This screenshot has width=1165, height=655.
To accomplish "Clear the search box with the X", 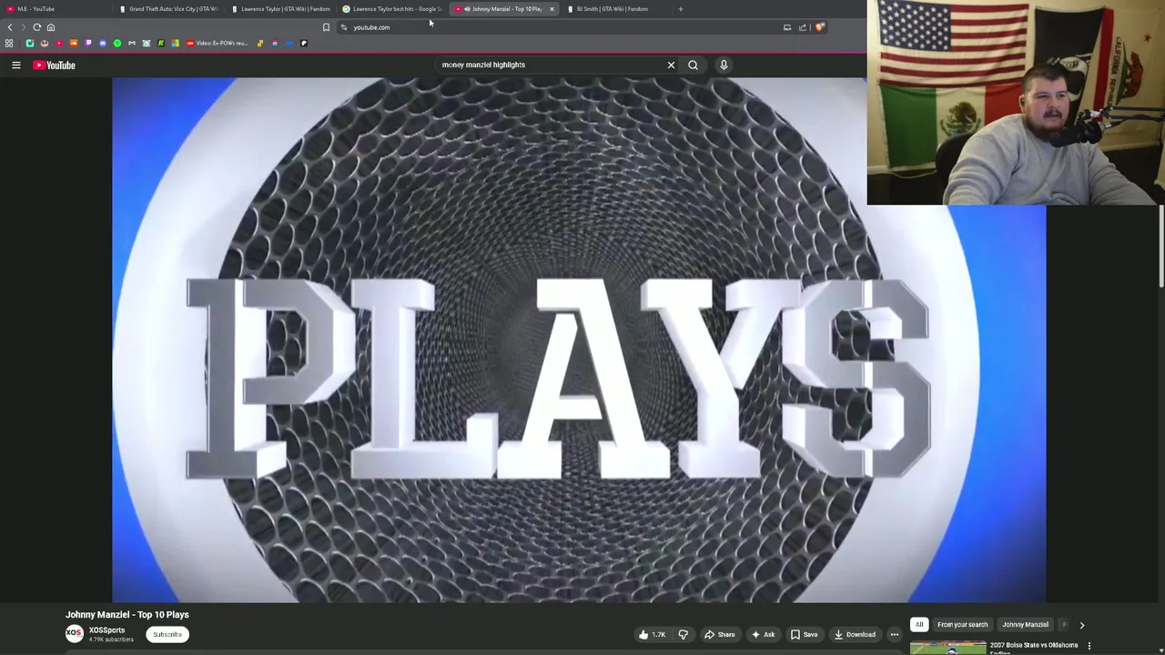I will click(671, 65).
